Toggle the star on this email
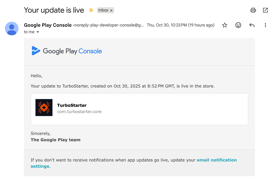The image size is (274, 187). coord(225,25)
